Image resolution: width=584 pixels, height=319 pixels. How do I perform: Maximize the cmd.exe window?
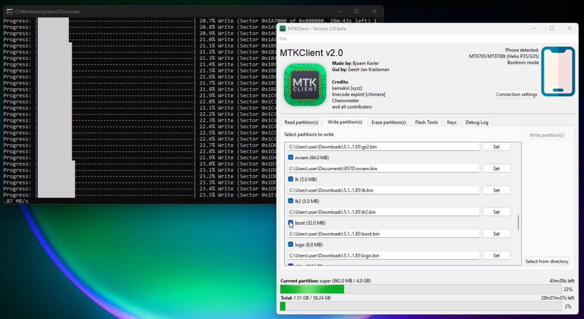tap(356, 11)
